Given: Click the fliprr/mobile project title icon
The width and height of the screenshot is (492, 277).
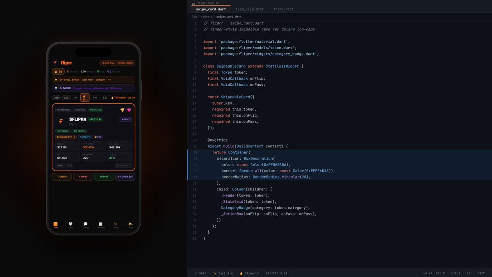Looking at the screenshot, I should (194, 3).
